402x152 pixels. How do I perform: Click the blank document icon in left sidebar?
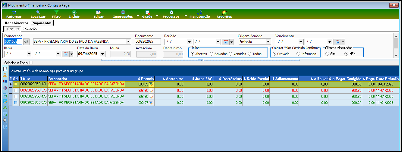pos(5,69)
